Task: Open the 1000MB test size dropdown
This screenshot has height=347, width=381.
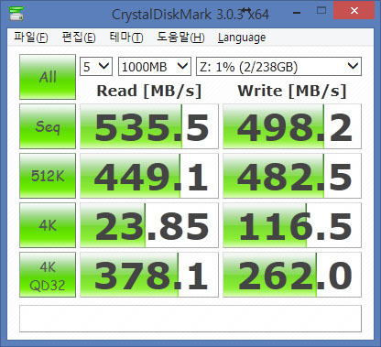Action: coord(155,66)
